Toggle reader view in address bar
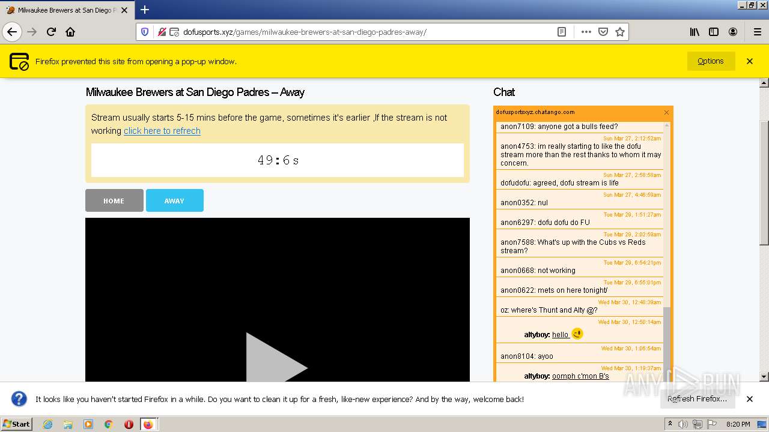This screenshot has height=432, width=769. click(562, 32)
